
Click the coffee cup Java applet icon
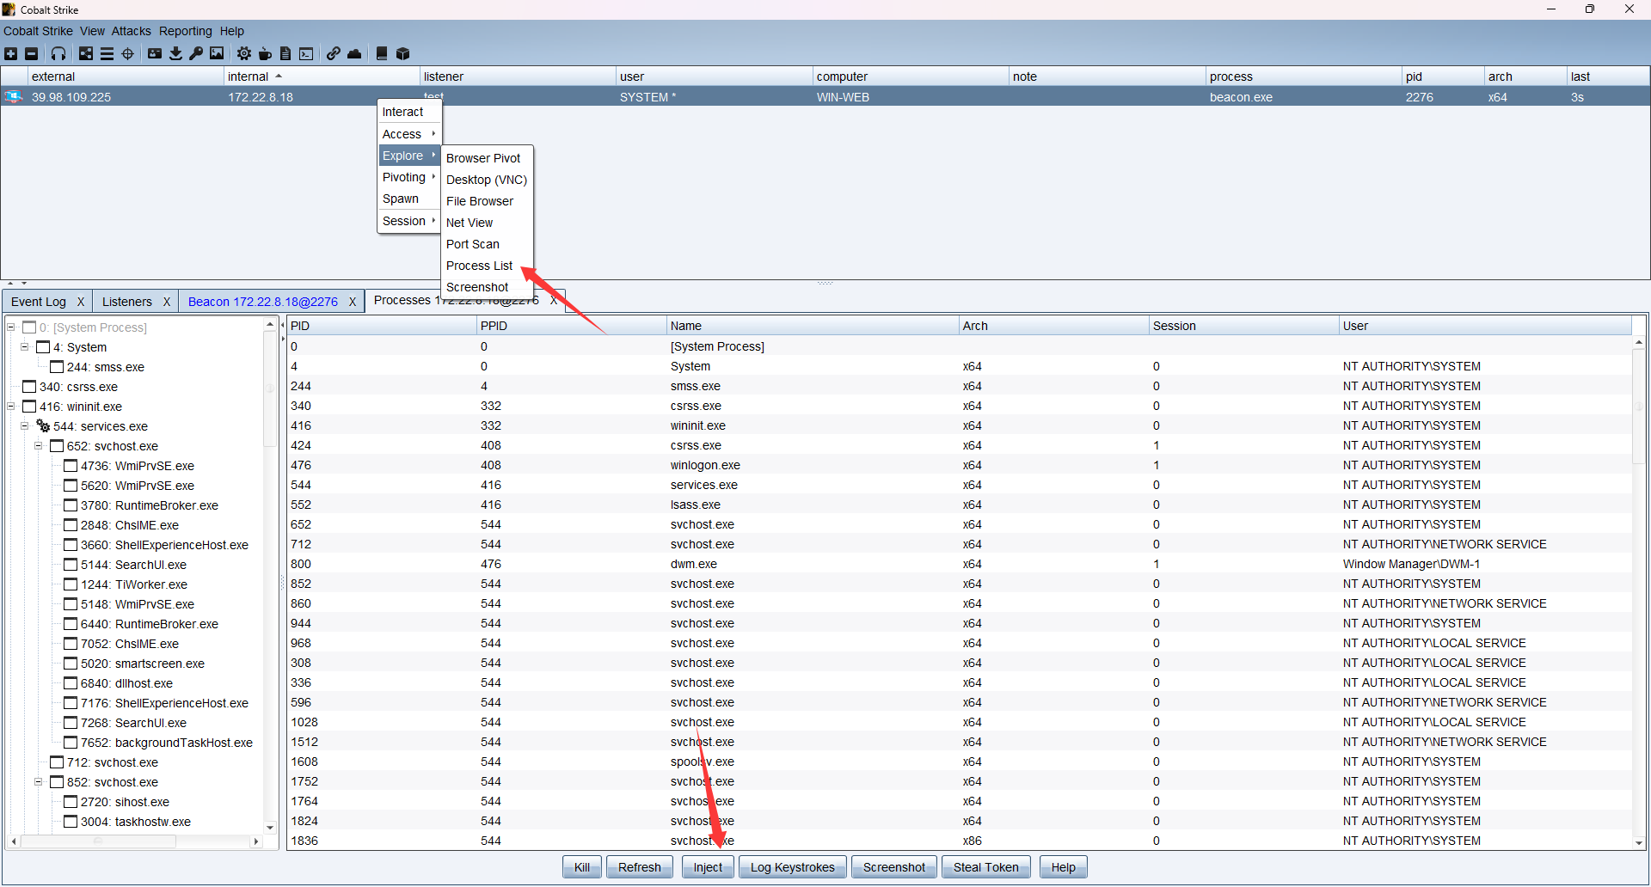pyautogui.click(x=265, y=53)
